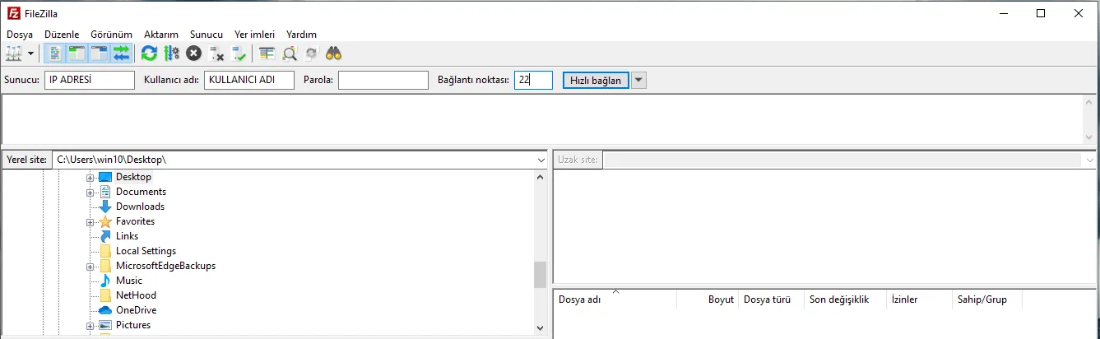Click the Hızlı bağlan button

point(596,80)
